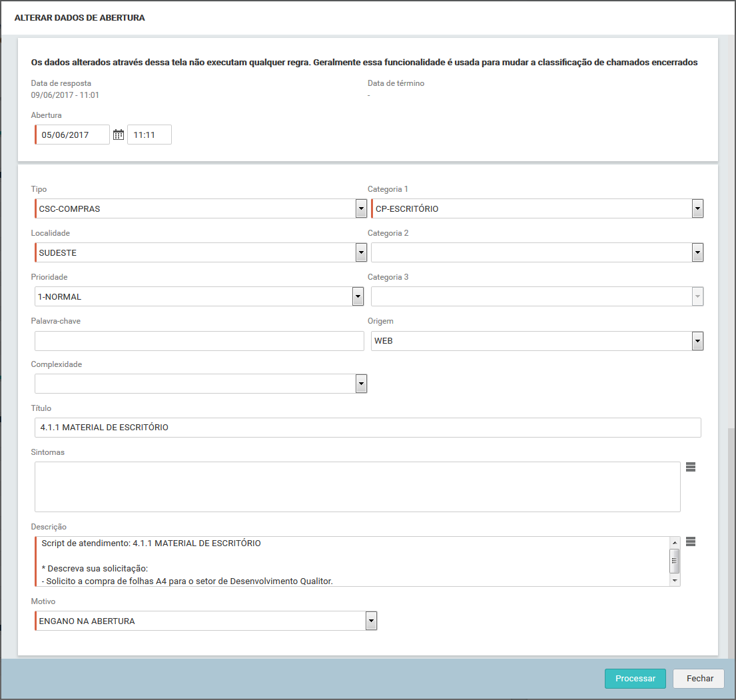Click into the Palavra-chave input
The image size is (736, 700).
coord(199,341)
